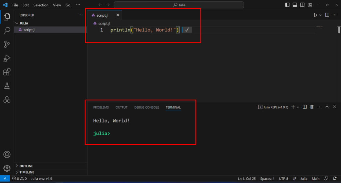Open the Go menu

68,5
